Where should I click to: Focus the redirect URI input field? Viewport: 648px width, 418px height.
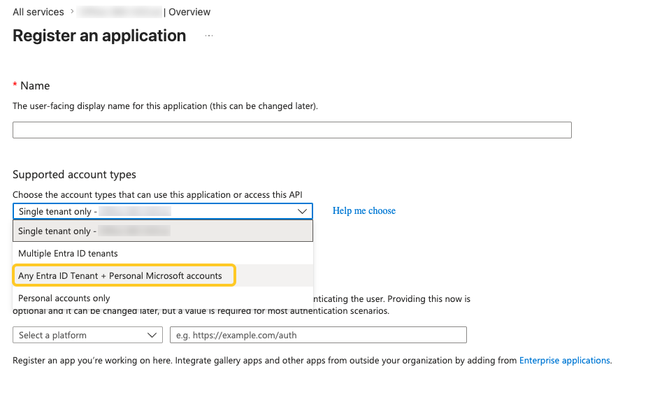click(x=318, y=335)
